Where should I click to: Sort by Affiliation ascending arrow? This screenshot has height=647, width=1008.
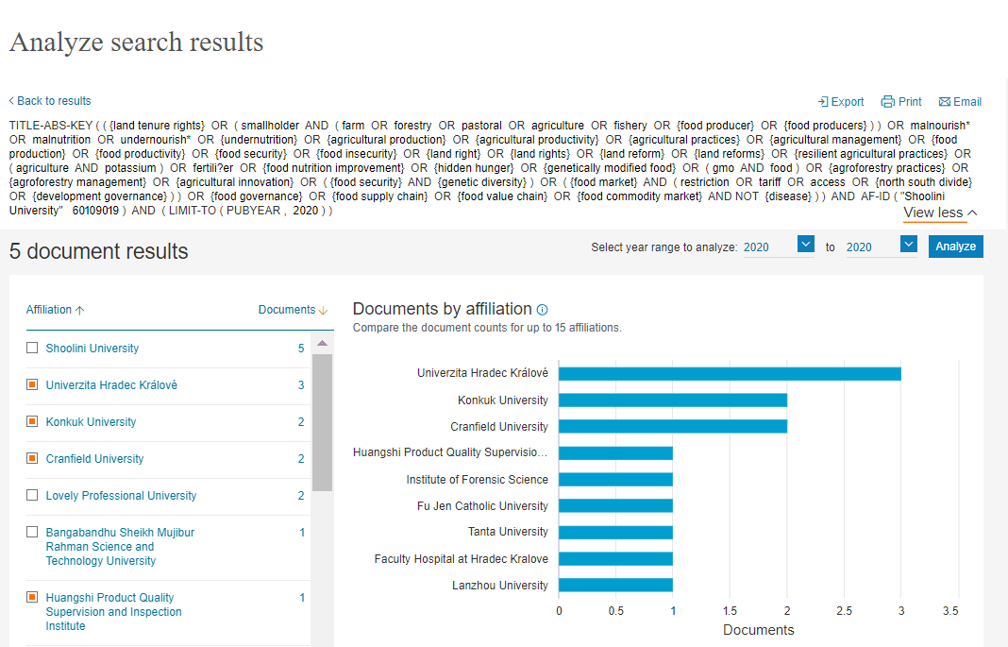tap(79, 310)
